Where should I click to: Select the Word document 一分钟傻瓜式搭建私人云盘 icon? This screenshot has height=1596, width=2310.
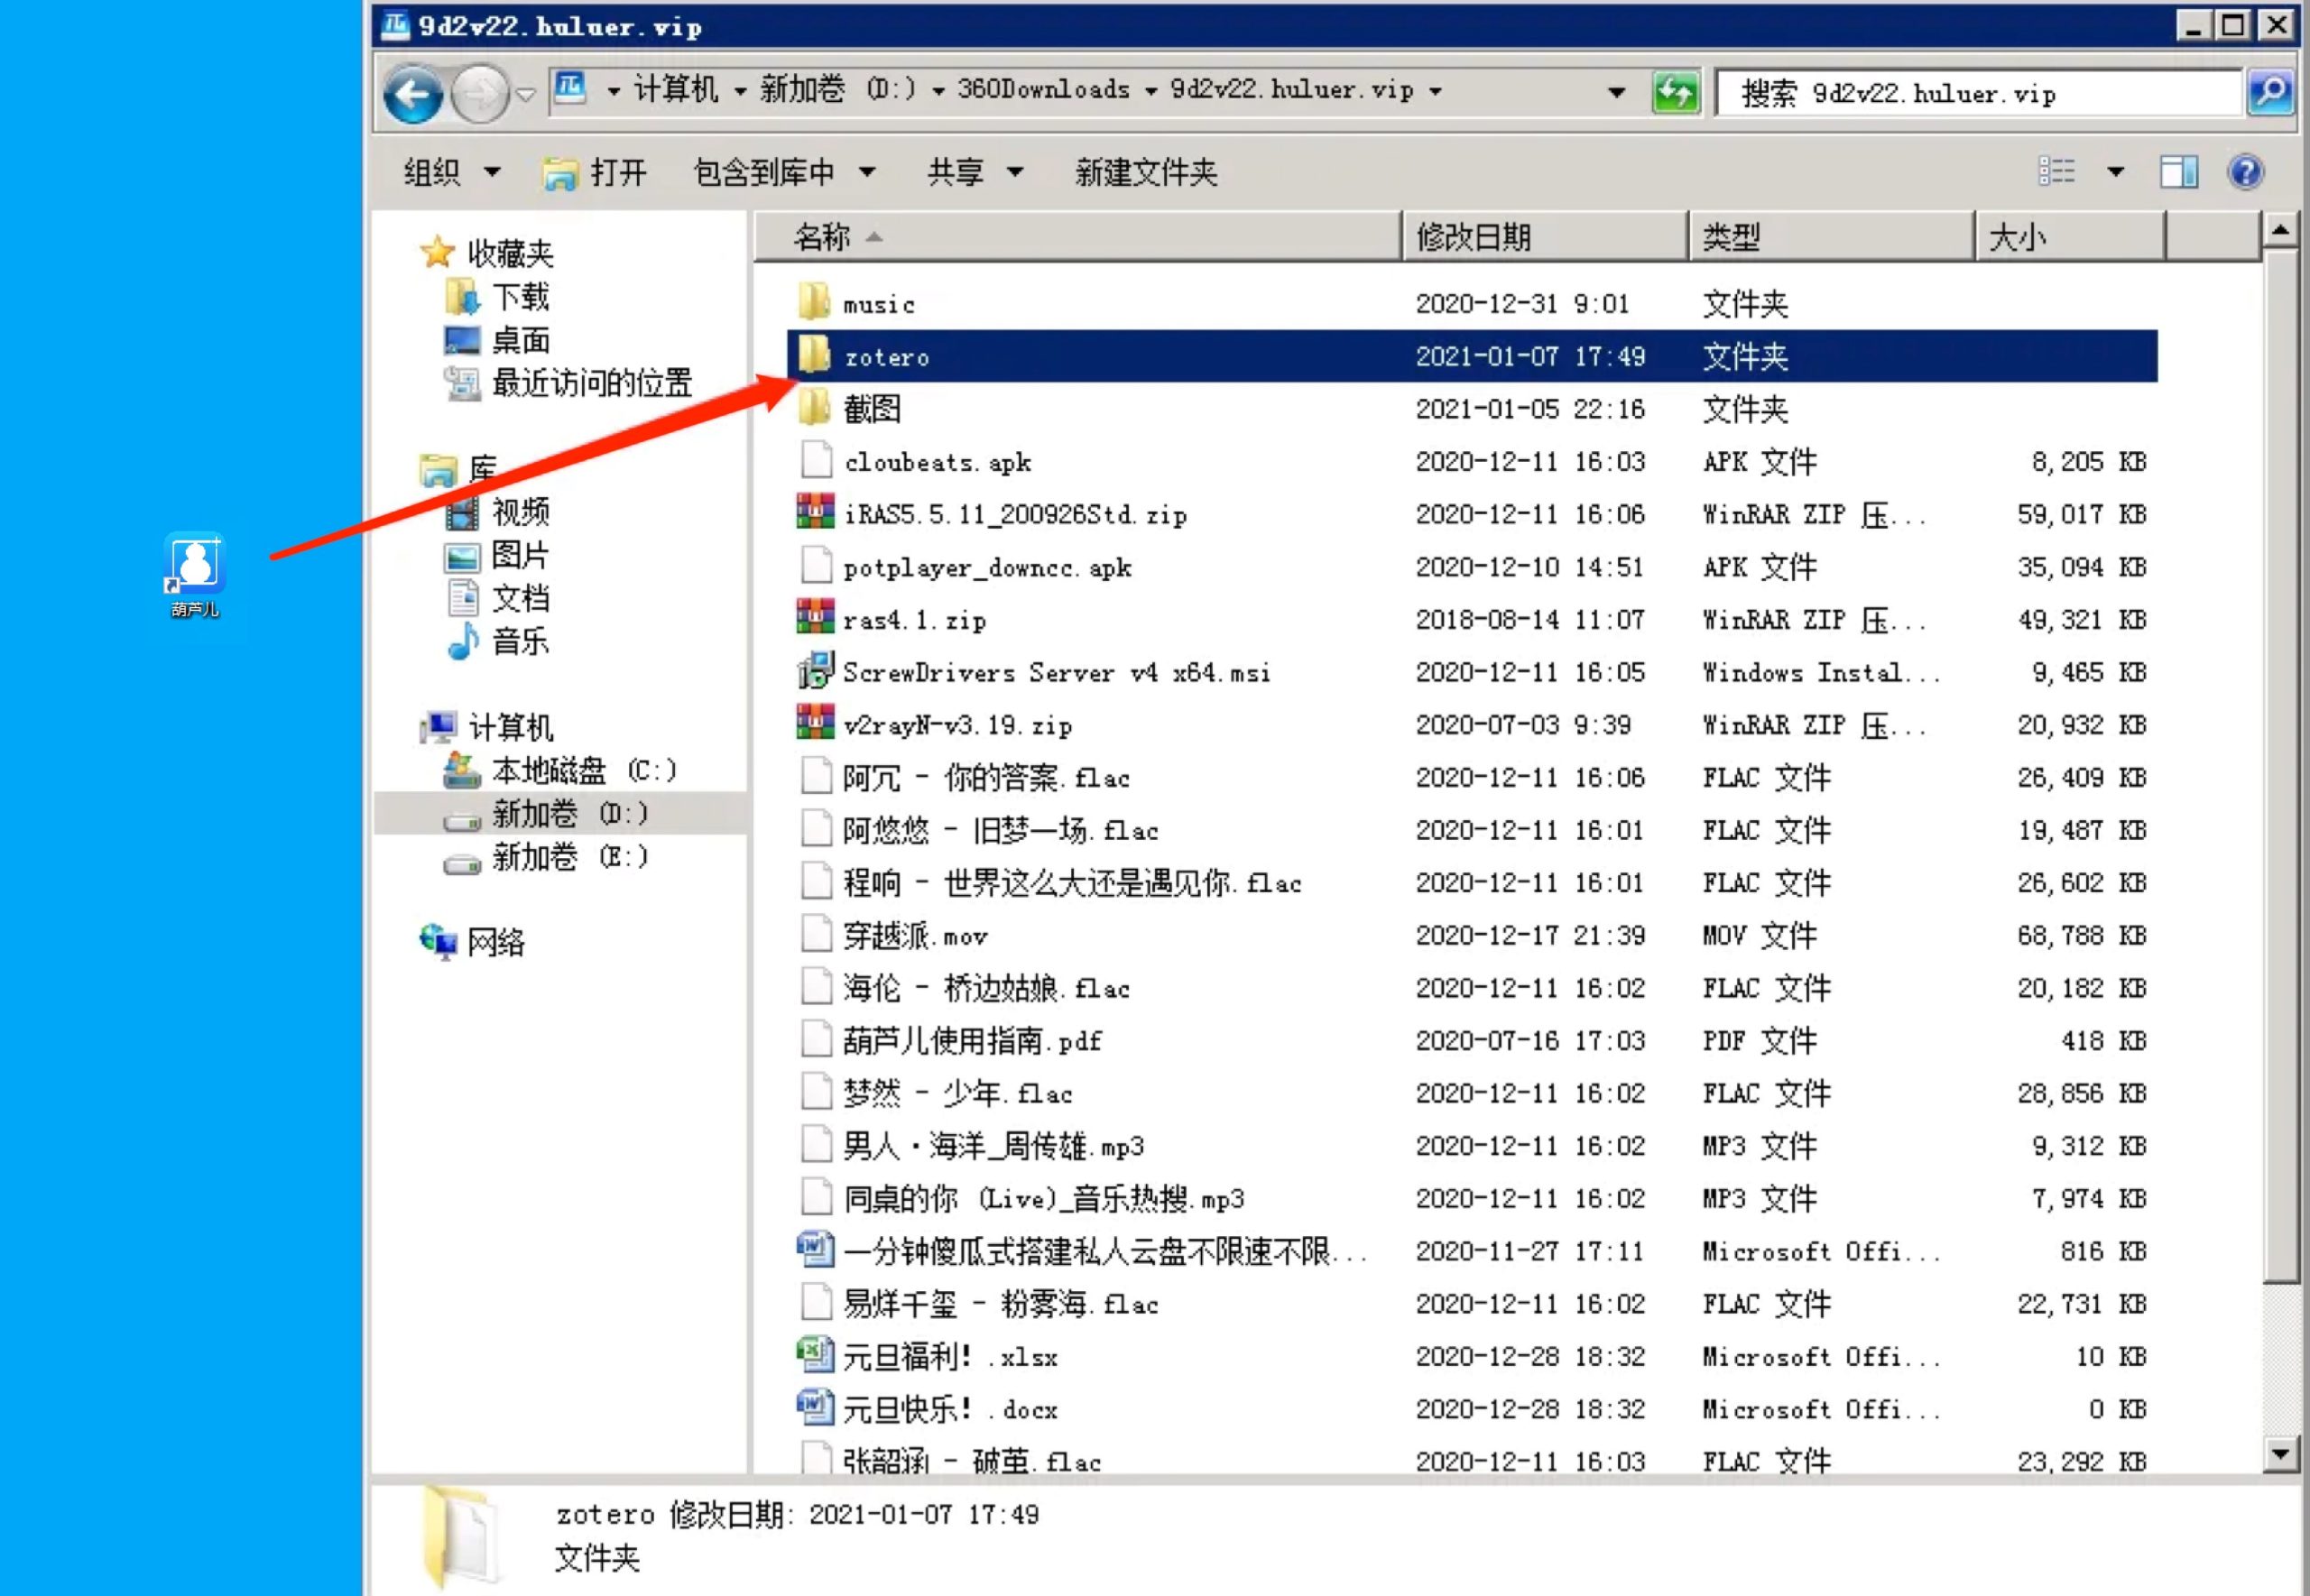(x=815, y=1249)
